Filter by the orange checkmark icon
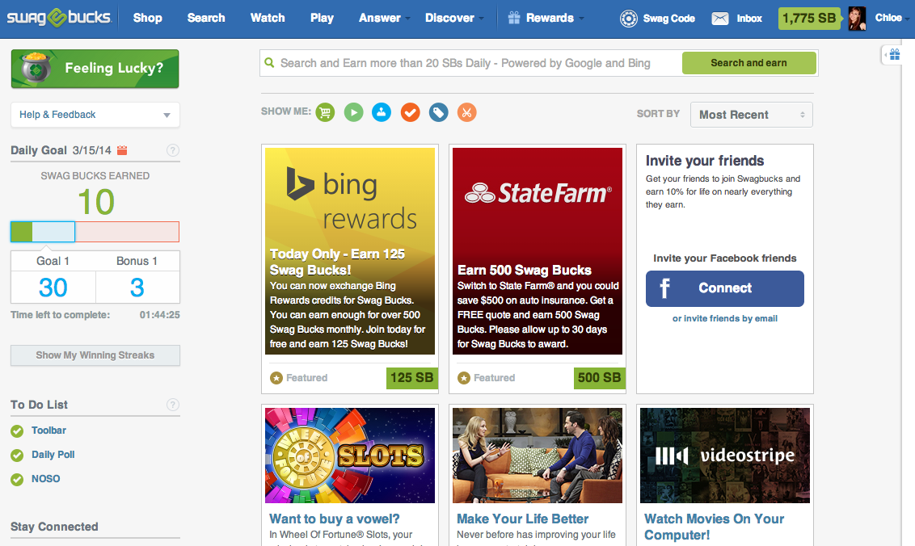The image size is (915, 546). click(x=411, y=112)
